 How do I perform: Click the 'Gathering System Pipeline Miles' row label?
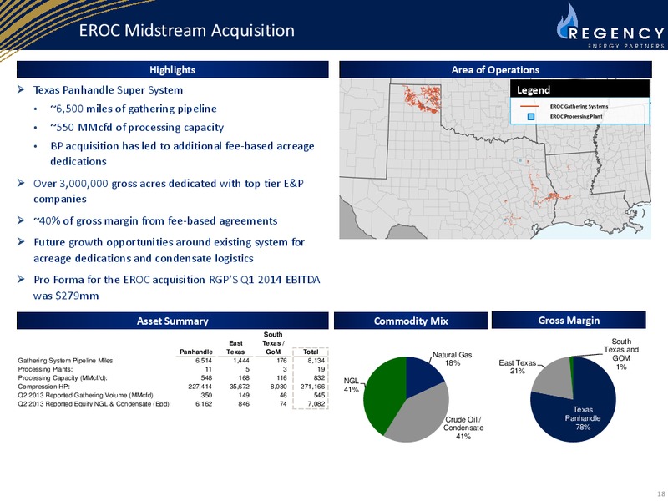pos(66,361)
